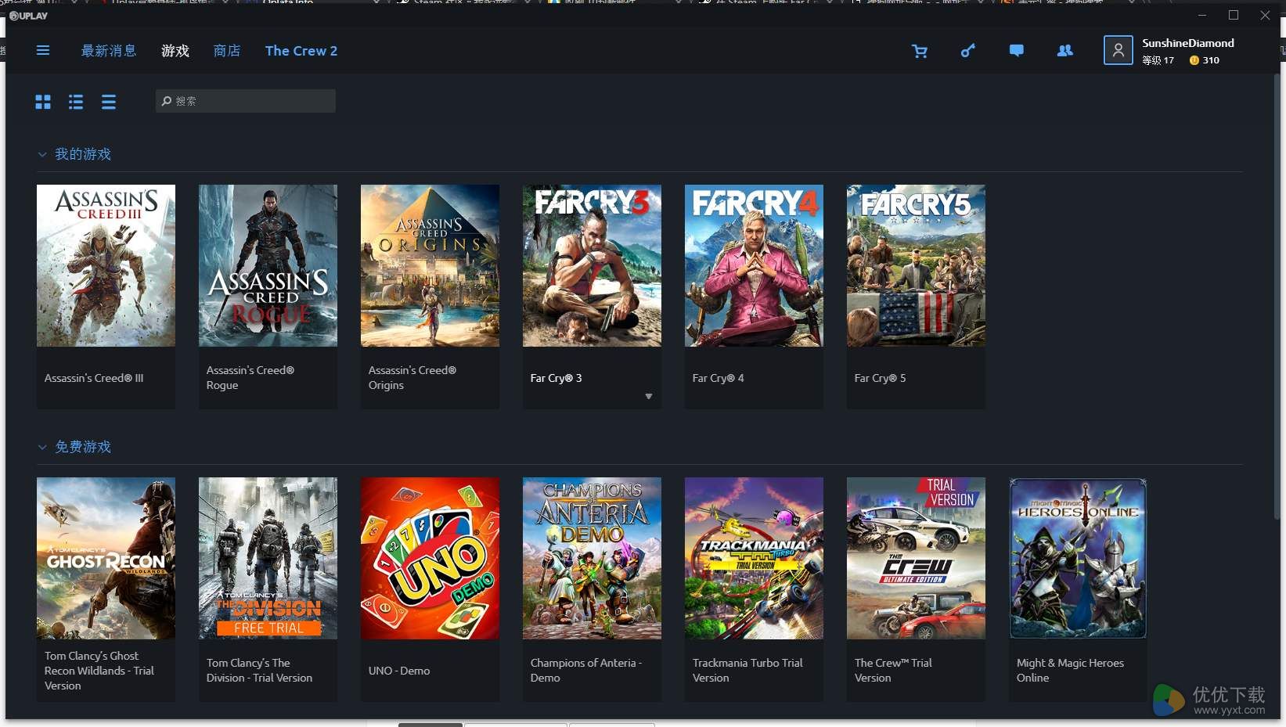Click the 搜索 search field
This screenshot has height=727, width=1286.
(x=246, y=101)
